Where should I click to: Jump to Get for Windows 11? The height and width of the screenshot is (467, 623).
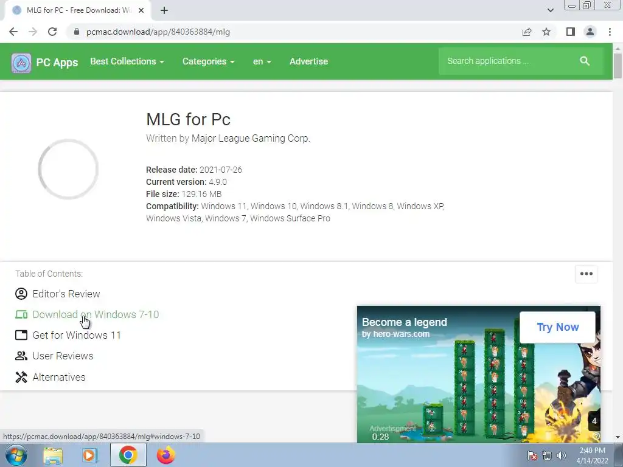click(x=76, y=335)
